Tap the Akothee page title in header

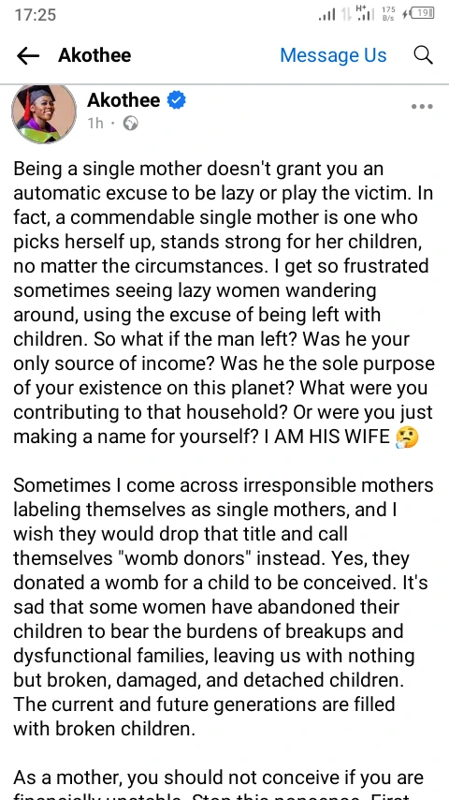[x=94, y=55]
